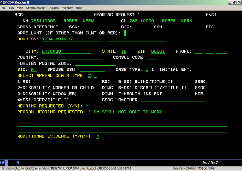
Task: Open the File menu
Action: [x=4, y=8]
